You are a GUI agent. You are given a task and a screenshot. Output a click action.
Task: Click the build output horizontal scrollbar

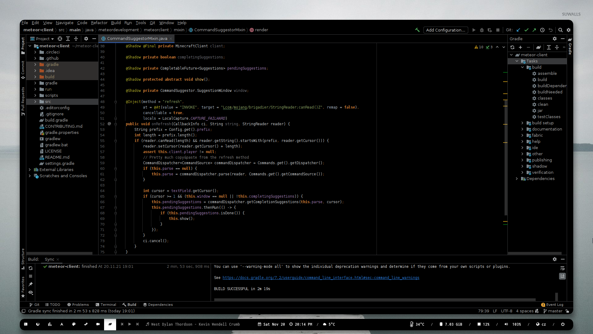374,299
